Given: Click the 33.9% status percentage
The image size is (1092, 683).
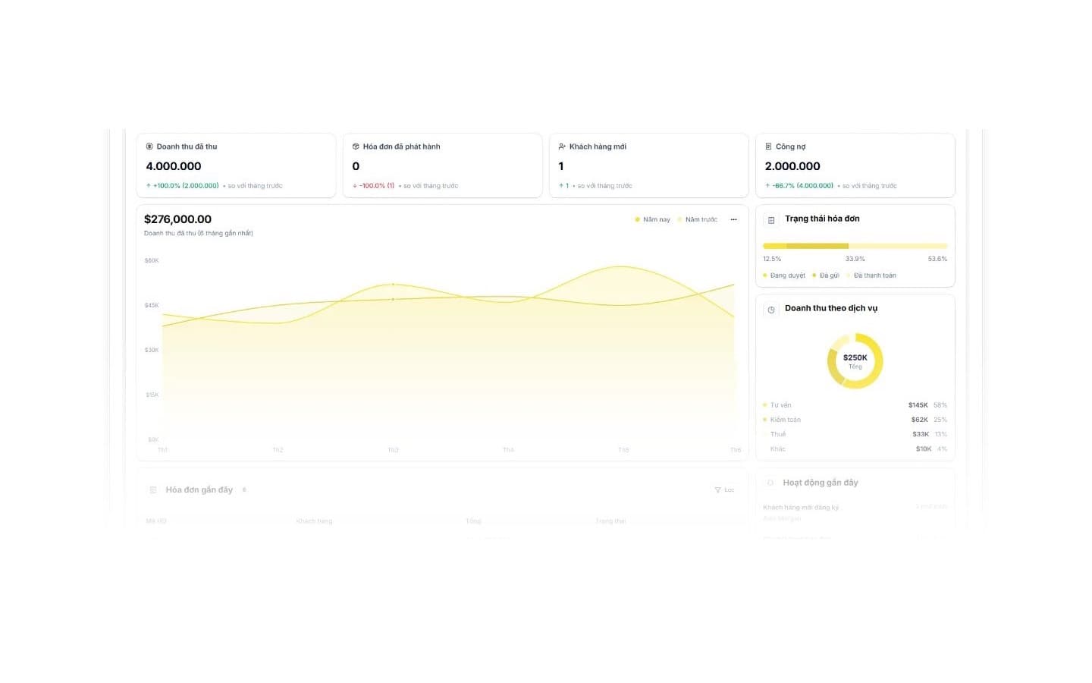Looking at the screenshot, I should (x=855, y=259).
